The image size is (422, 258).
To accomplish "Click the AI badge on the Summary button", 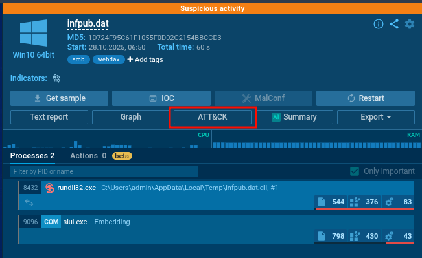I will pyautogui.click(x=276, y=117).
